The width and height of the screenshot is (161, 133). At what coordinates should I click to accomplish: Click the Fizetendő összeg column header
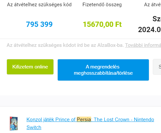point(102,5)
